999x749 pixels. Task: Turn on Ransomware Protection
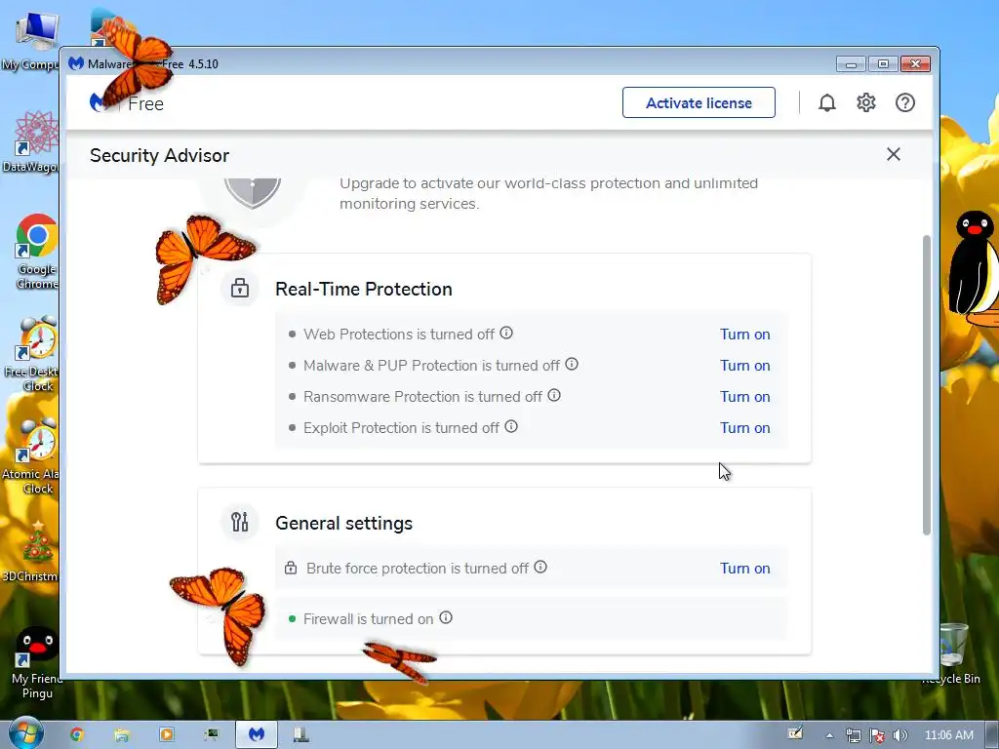(x=744, y=397)
